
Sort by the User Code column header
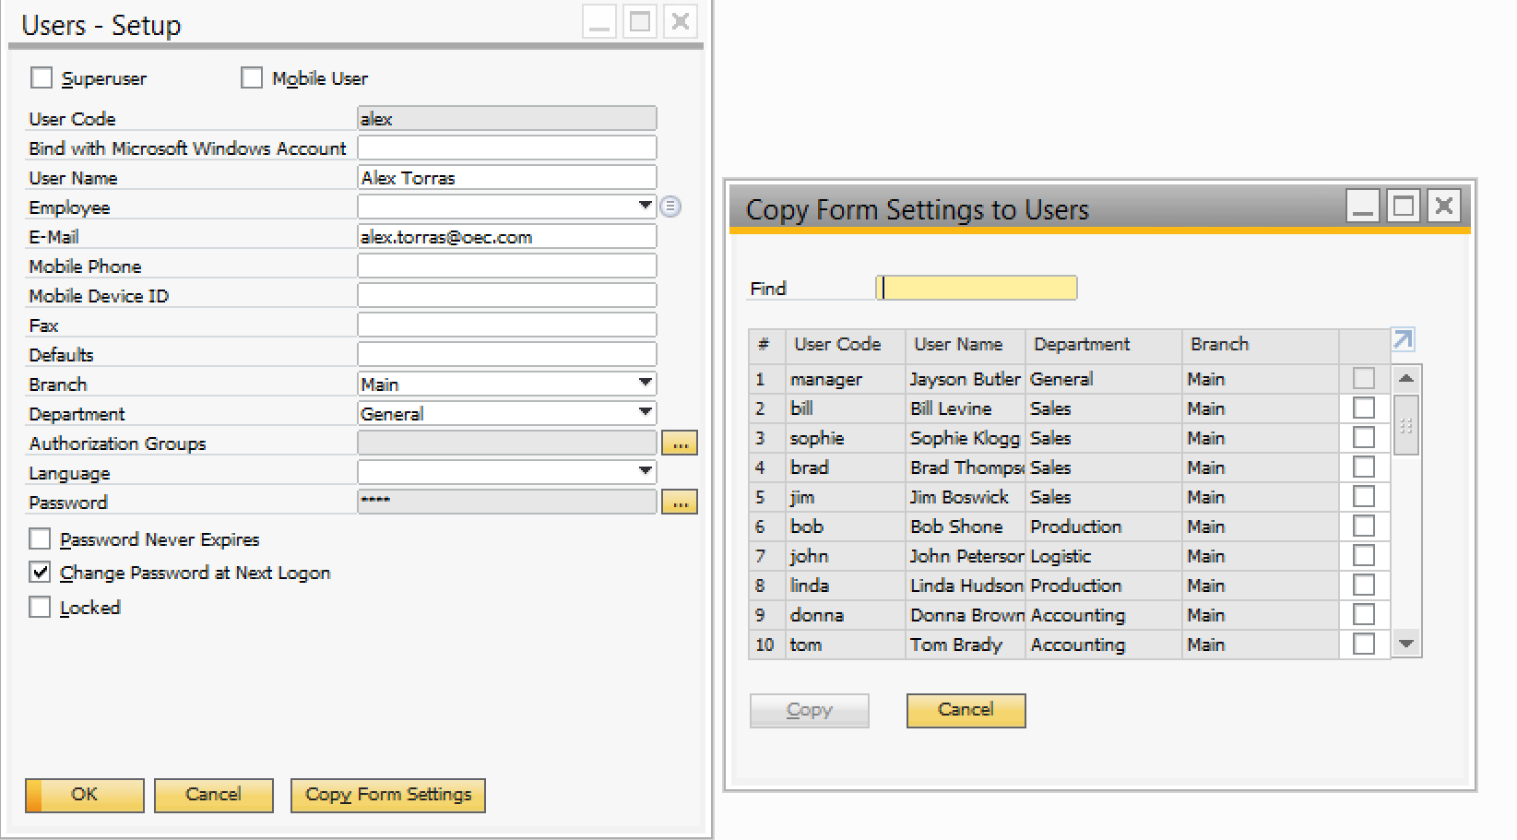pyautogui.click(x=837, y=345)
